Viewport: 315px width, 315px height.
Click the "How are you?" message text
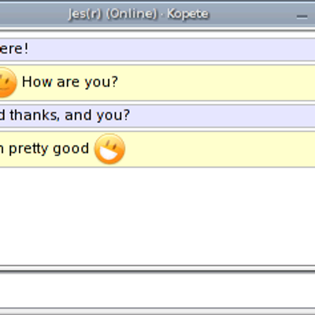click(x=70, y=82)
